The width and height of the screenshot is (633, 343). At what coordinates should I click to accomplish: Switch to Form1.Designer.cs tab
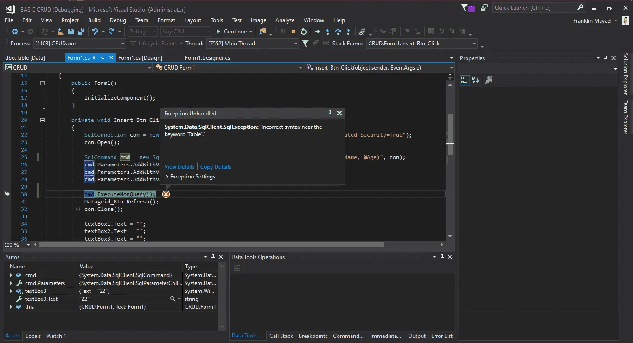(x=207, y=58)
